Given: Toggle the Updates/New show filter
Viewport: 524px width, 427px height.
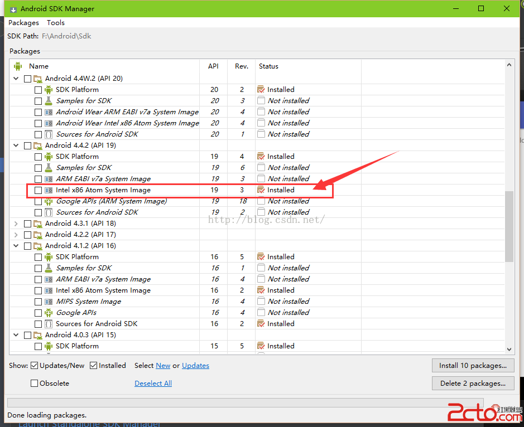Looking at the screenshot, I should [34, 366].
